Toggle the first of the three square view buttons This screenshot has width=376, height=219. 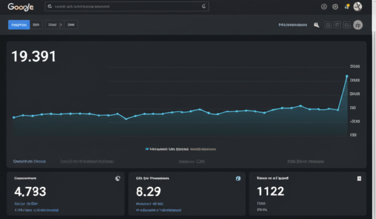coord(328,25)
